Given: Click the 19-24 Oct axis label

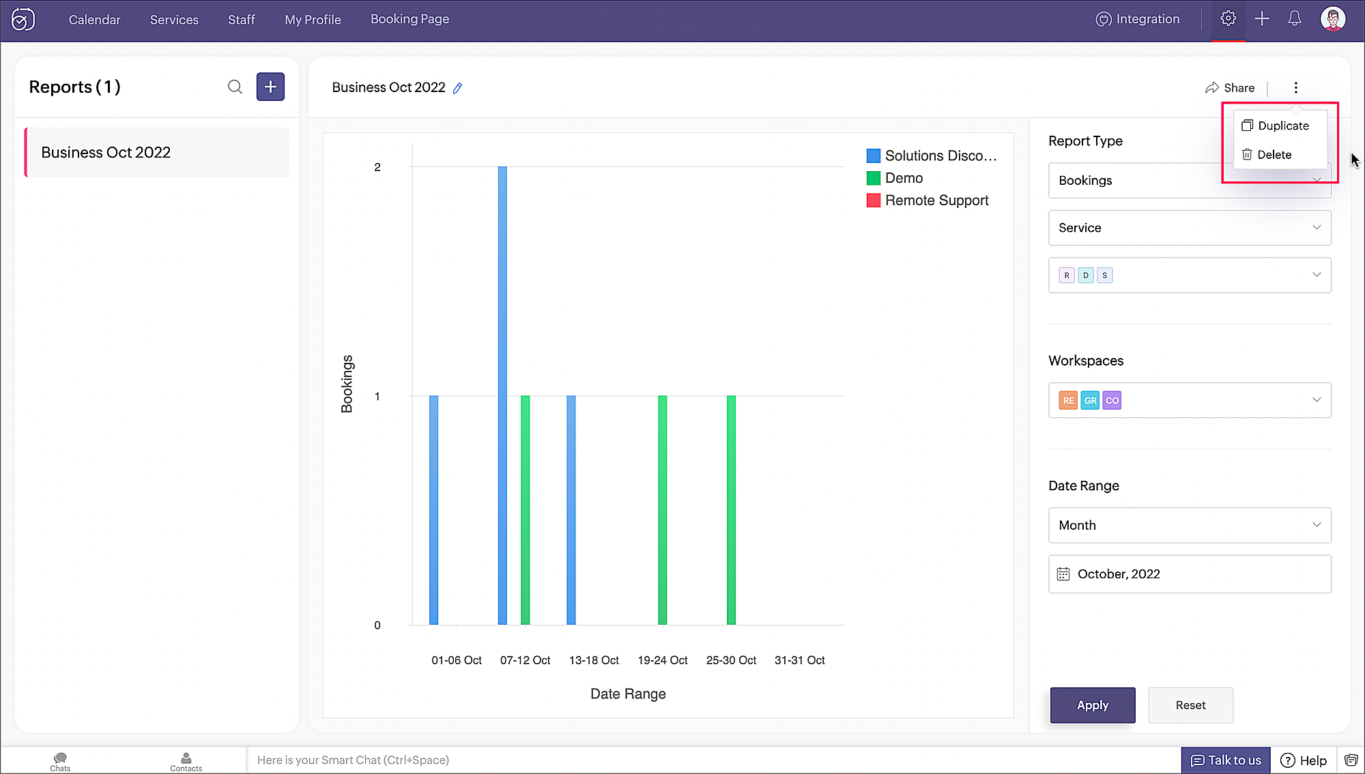Looking at the screenshot, I should click(x=663, y=661).
